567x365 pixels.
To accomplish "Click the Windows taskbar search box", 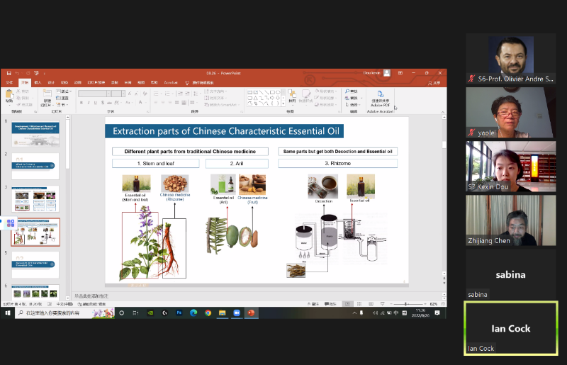I will coord(65,313).
